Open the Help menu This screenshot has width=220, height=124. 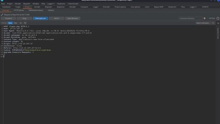[x=43, y=4]
